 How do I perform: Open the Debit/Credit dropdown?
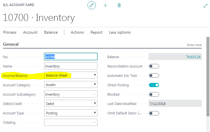coord(71,104)
